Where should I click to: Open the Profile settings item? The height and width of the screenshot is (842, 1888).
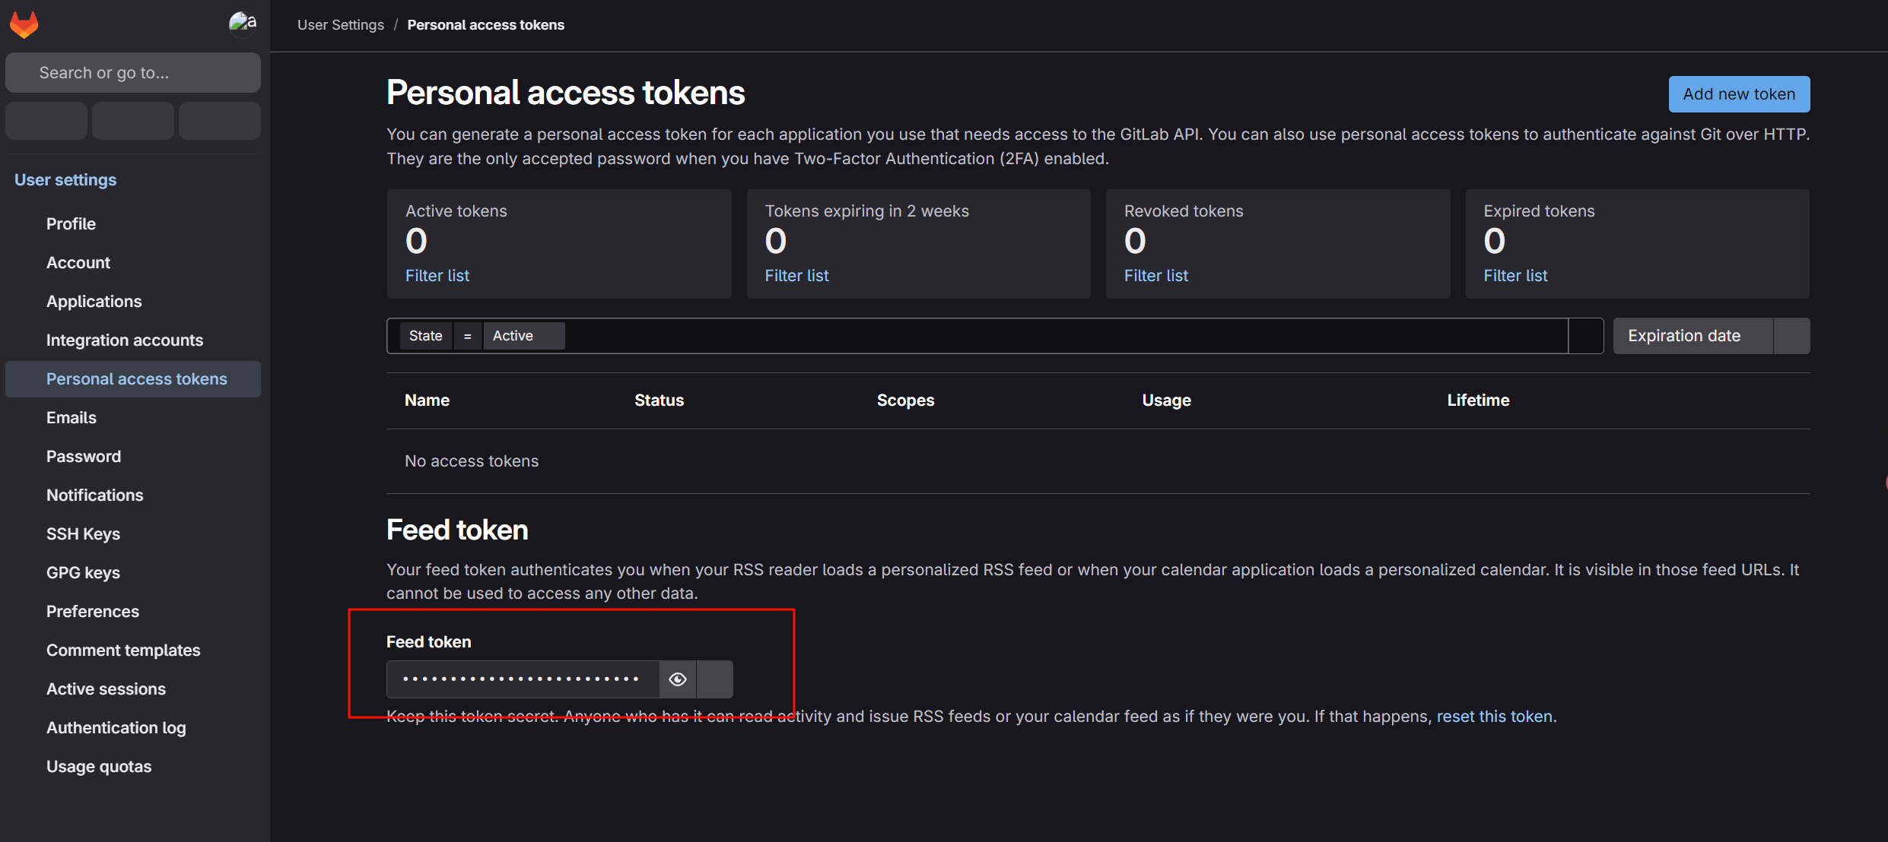(x=71, y=224)
